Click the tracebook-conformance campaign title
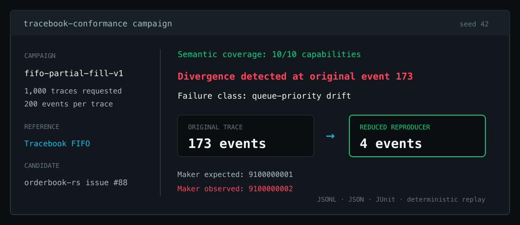 click(x=97, y=23)
